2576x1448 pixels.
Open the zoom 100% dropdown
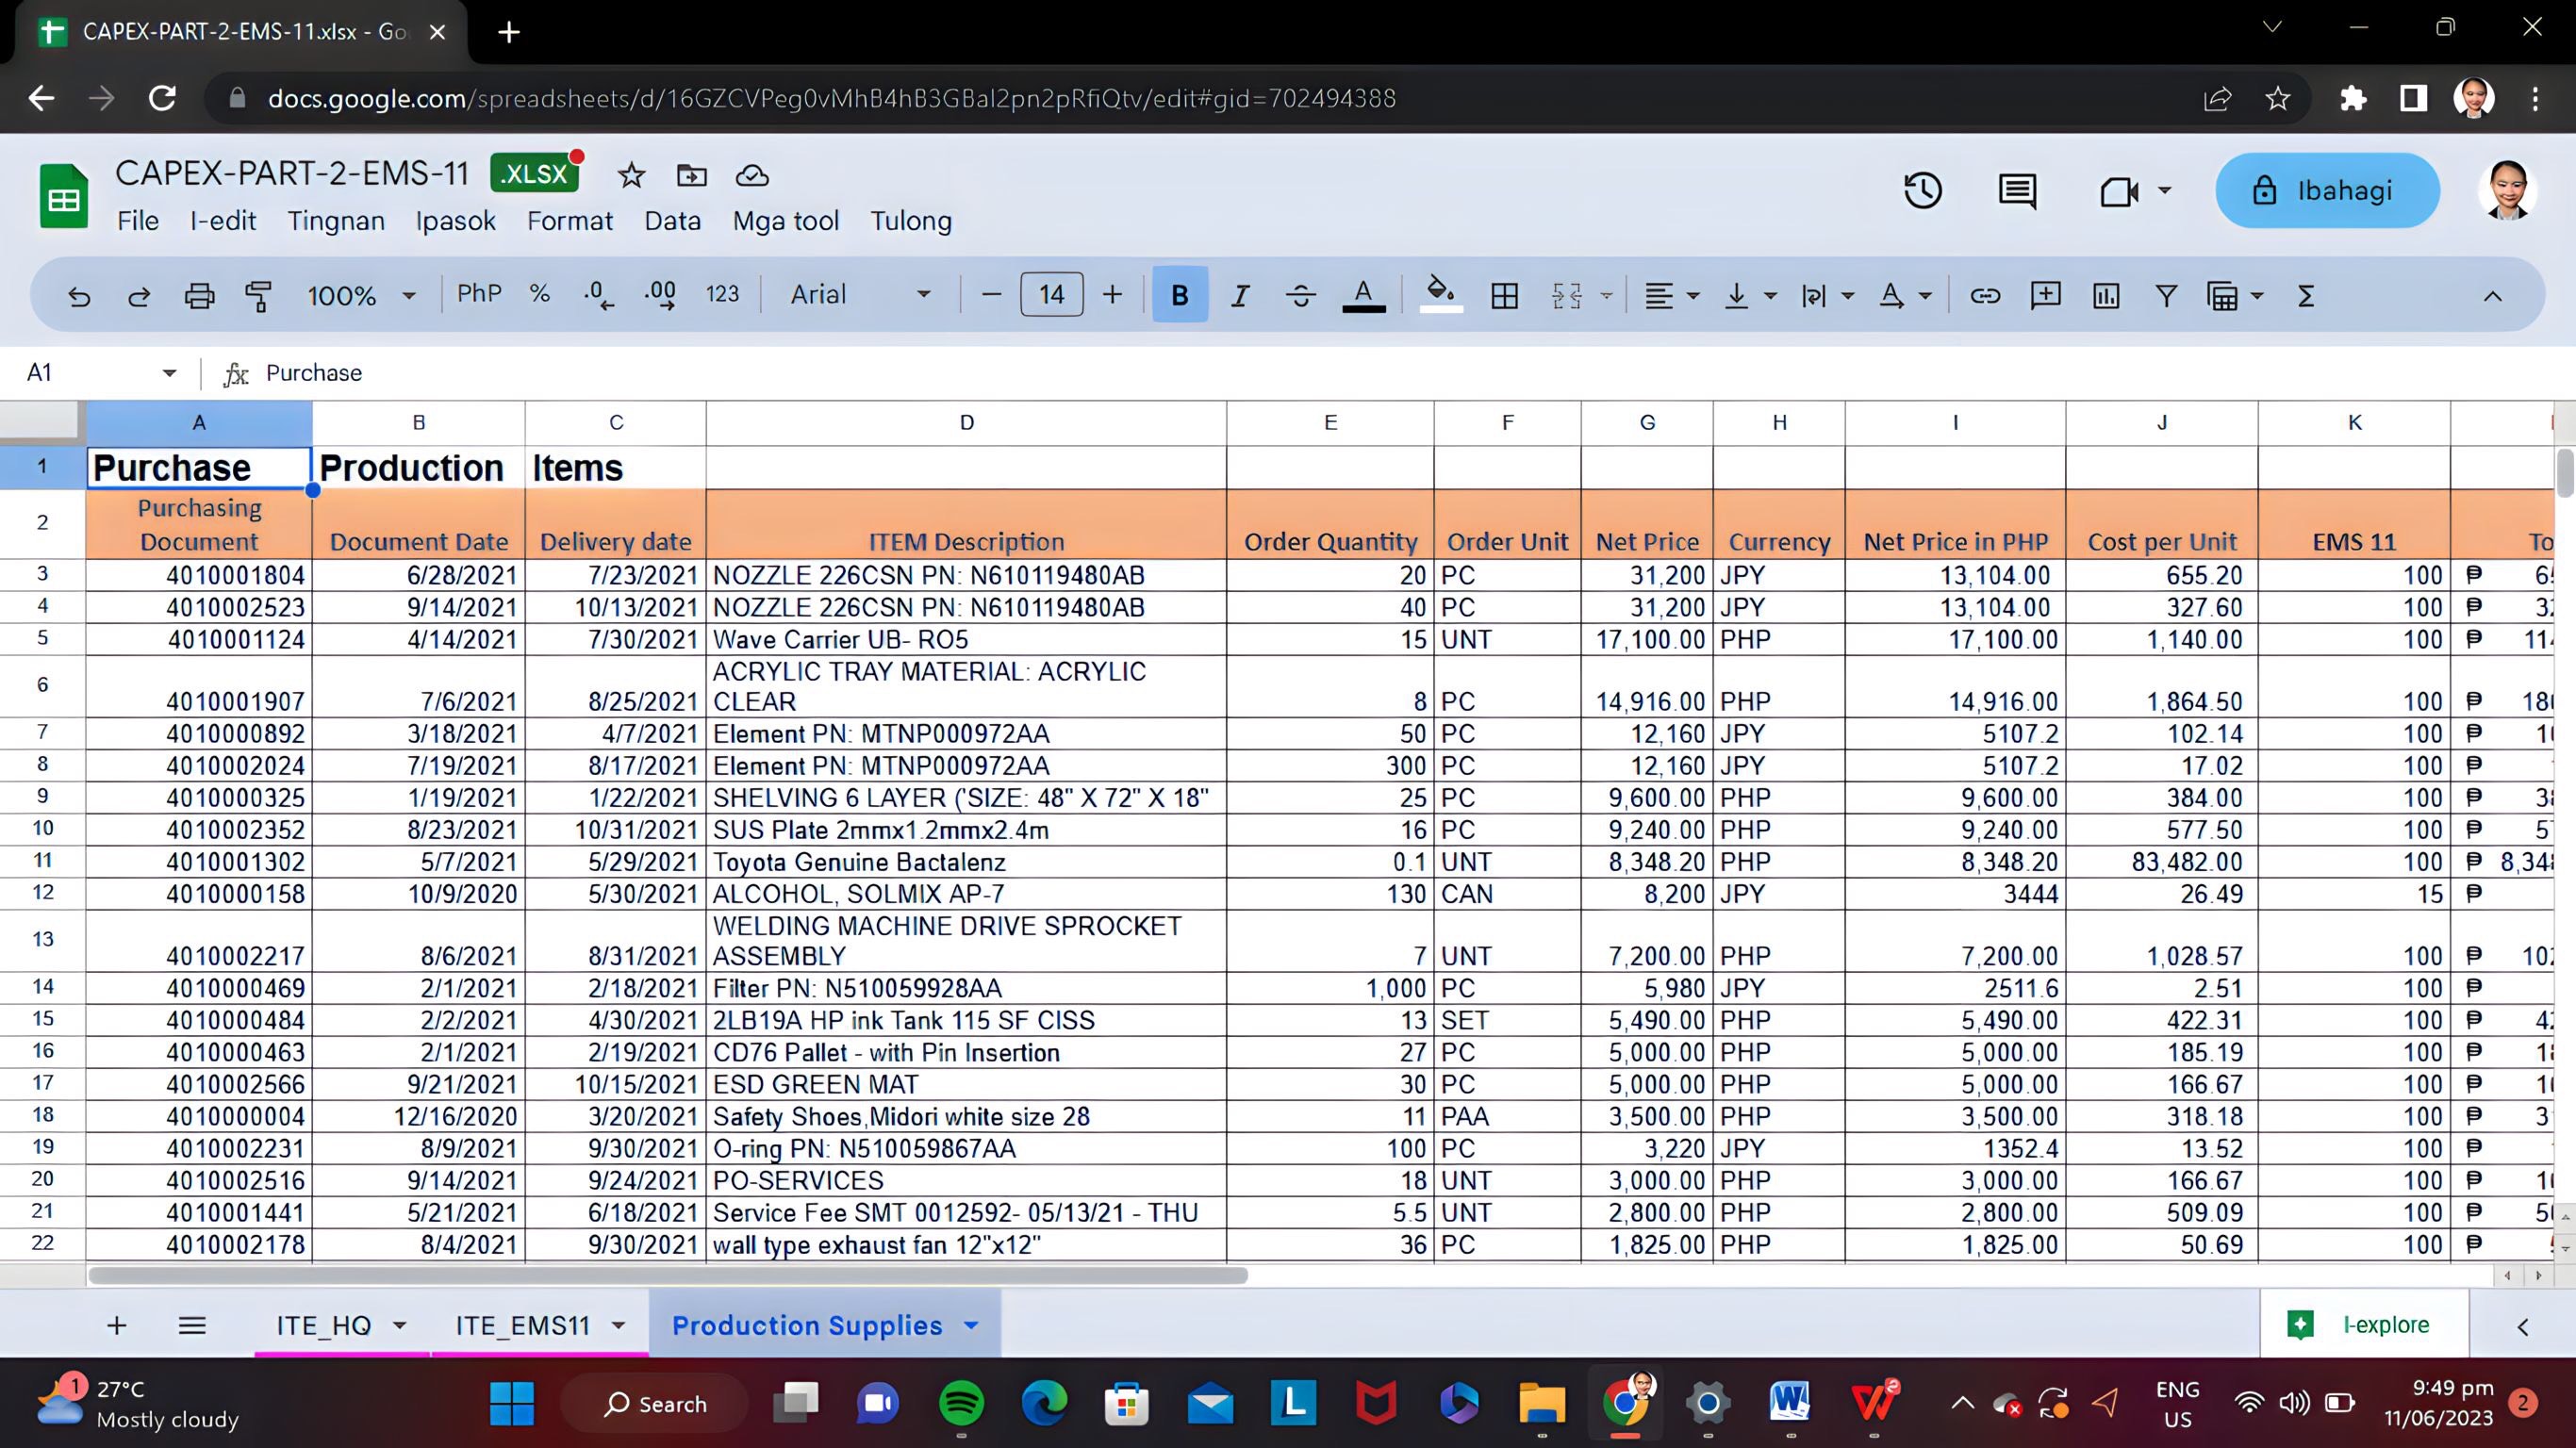[x=361, y=295]
